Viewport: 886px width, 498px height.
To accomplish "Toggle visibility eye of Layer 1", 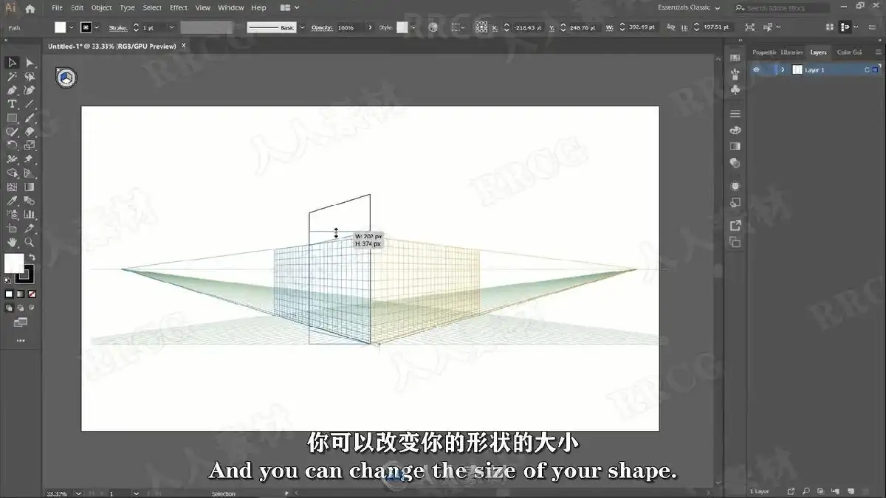I will (756, 70).
